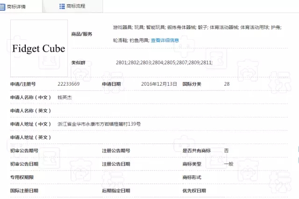Select the application date 2016年12月13日
The height and width of the screenshot is (199, 299).
click(159, 84)
